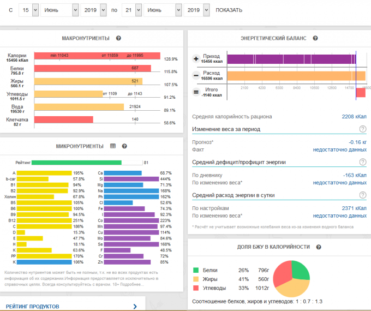Click the green Белки legend swatch

(196, 270)
